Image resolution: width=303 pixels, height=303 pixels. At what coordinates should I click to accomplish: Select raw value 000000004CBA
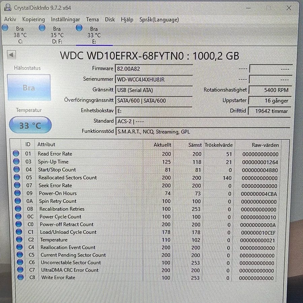259,194
